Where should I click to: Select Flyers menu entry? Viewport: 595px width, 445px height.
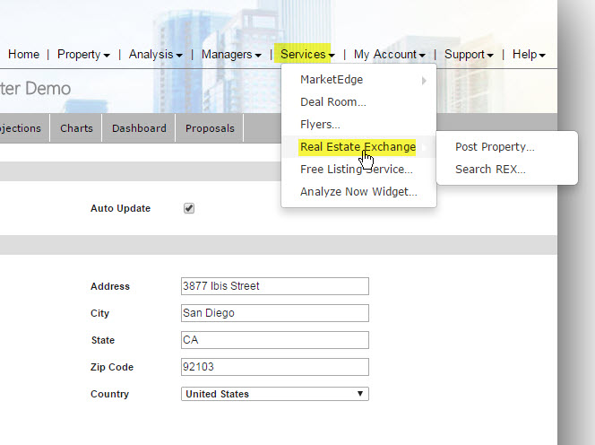click(x=320, y=125)
